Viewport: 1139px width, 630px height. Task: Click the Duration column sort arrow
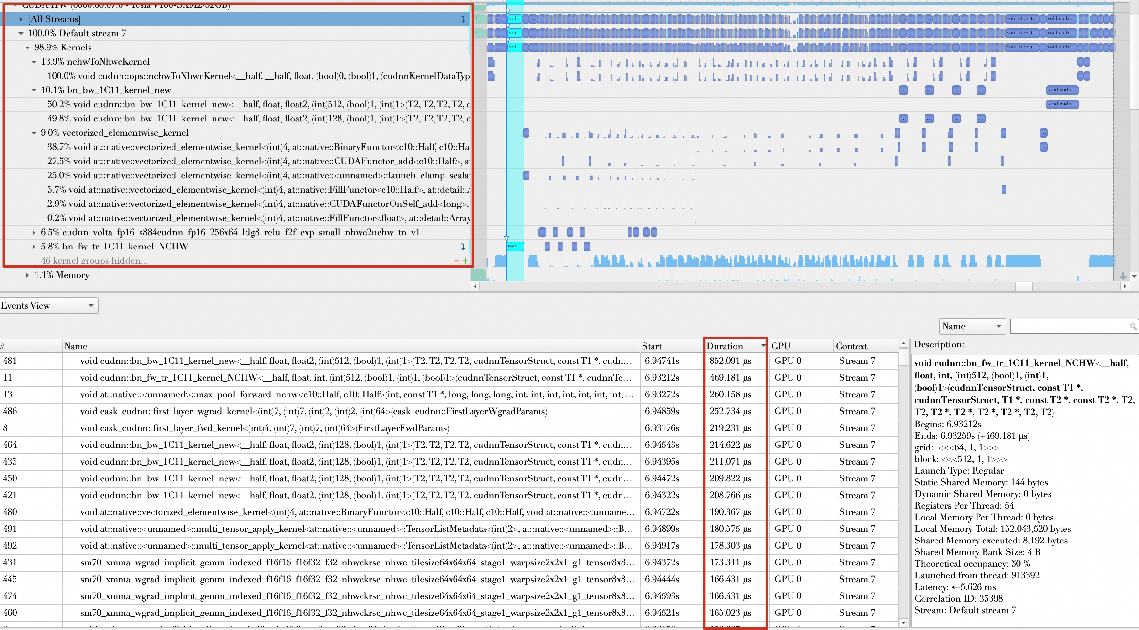coord(763,346)
